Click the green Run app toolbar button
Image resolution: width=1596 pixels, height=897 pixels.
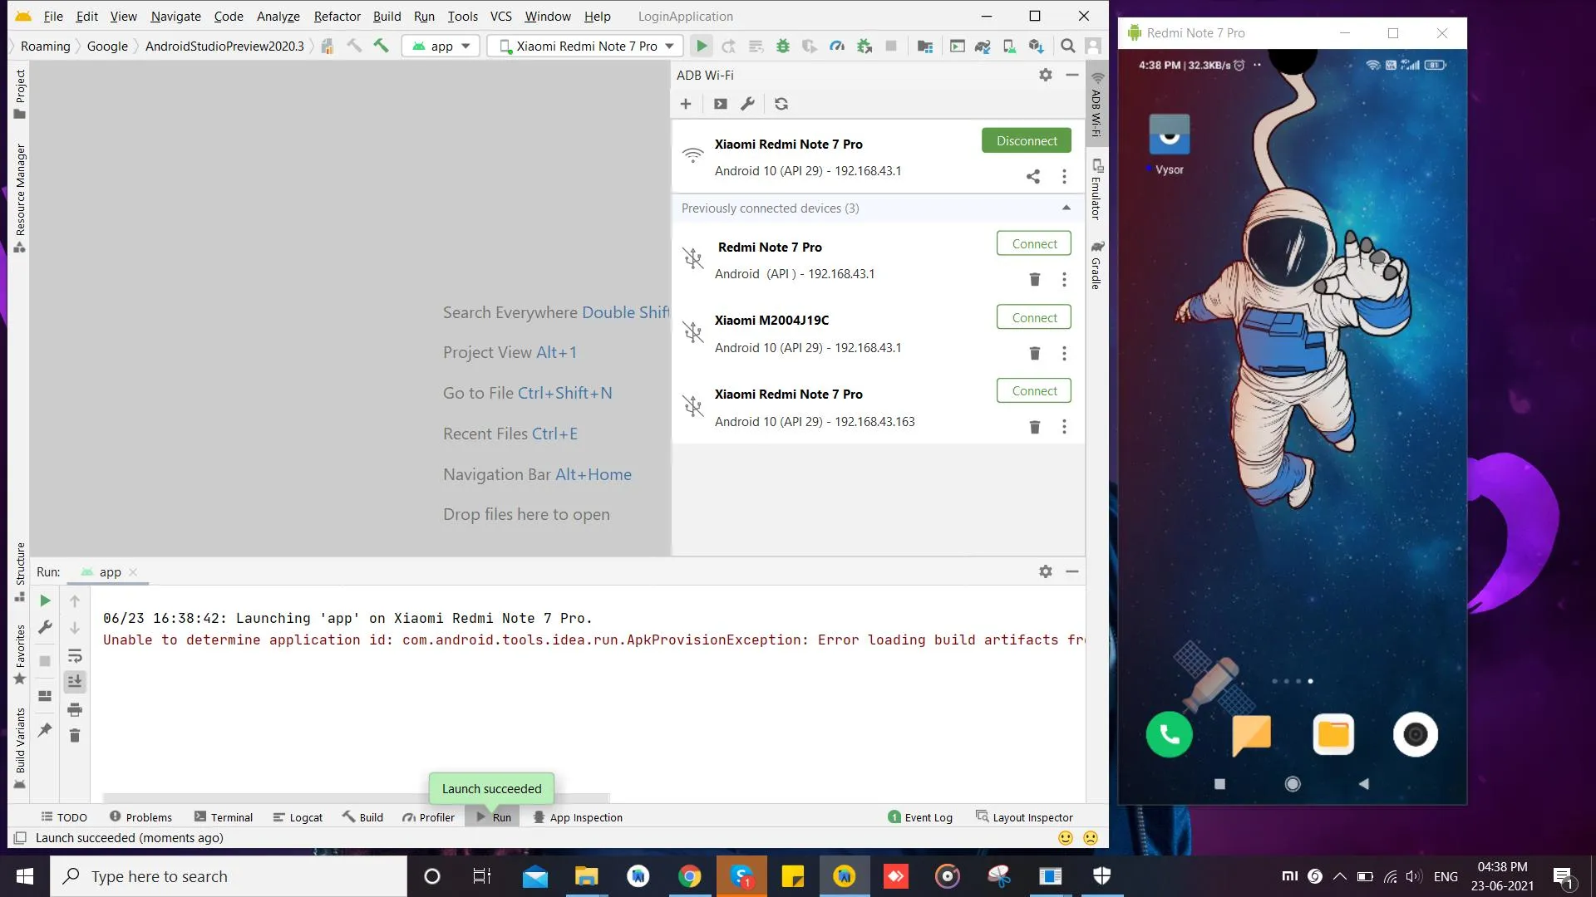coord(702,46)
